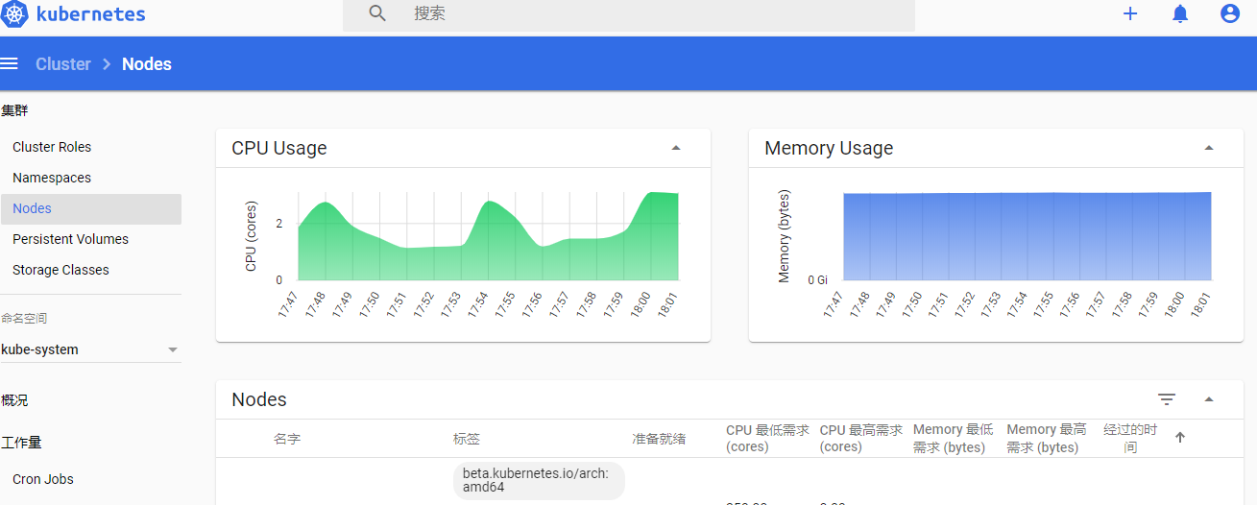The width and height of the screenshot is (1257, 505).
Task: Click the Nodes breadcrumb
Action: click(147, 64)
